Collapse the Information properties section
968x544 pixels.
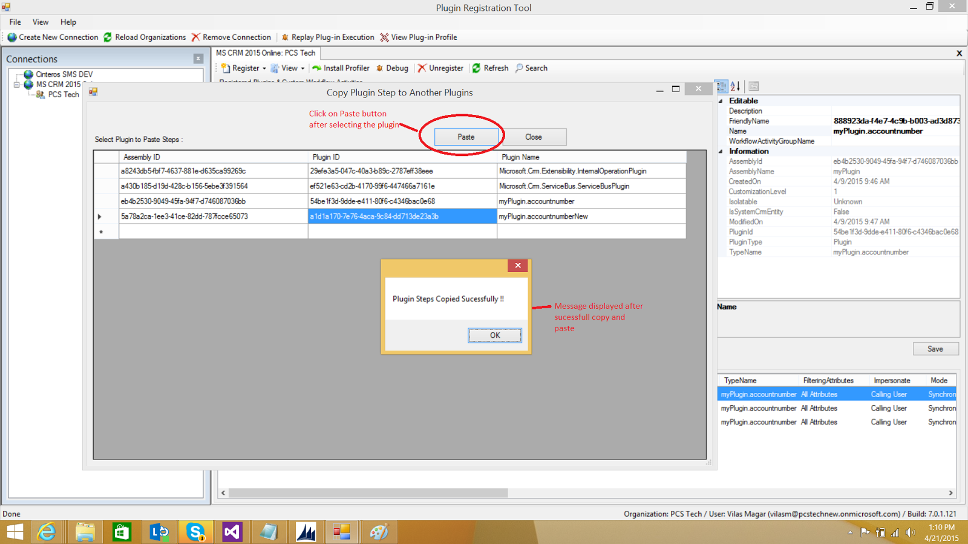point(719,151)
